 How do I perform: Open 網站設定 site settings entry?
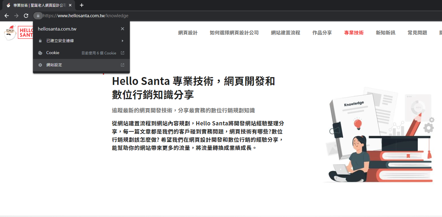tap(81, 65)
